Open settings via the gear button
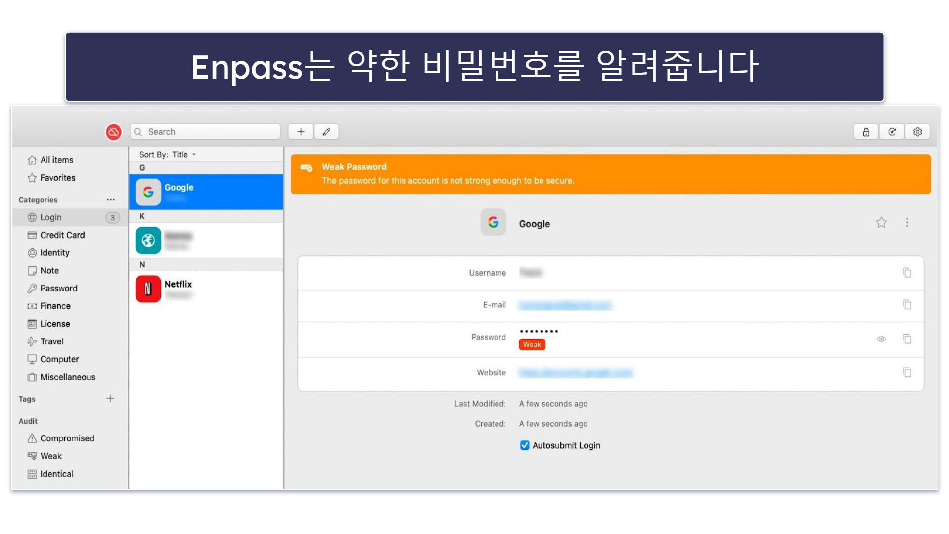Image resolution: width=949 pixels, height=534 pixels. tap(917, 132)
